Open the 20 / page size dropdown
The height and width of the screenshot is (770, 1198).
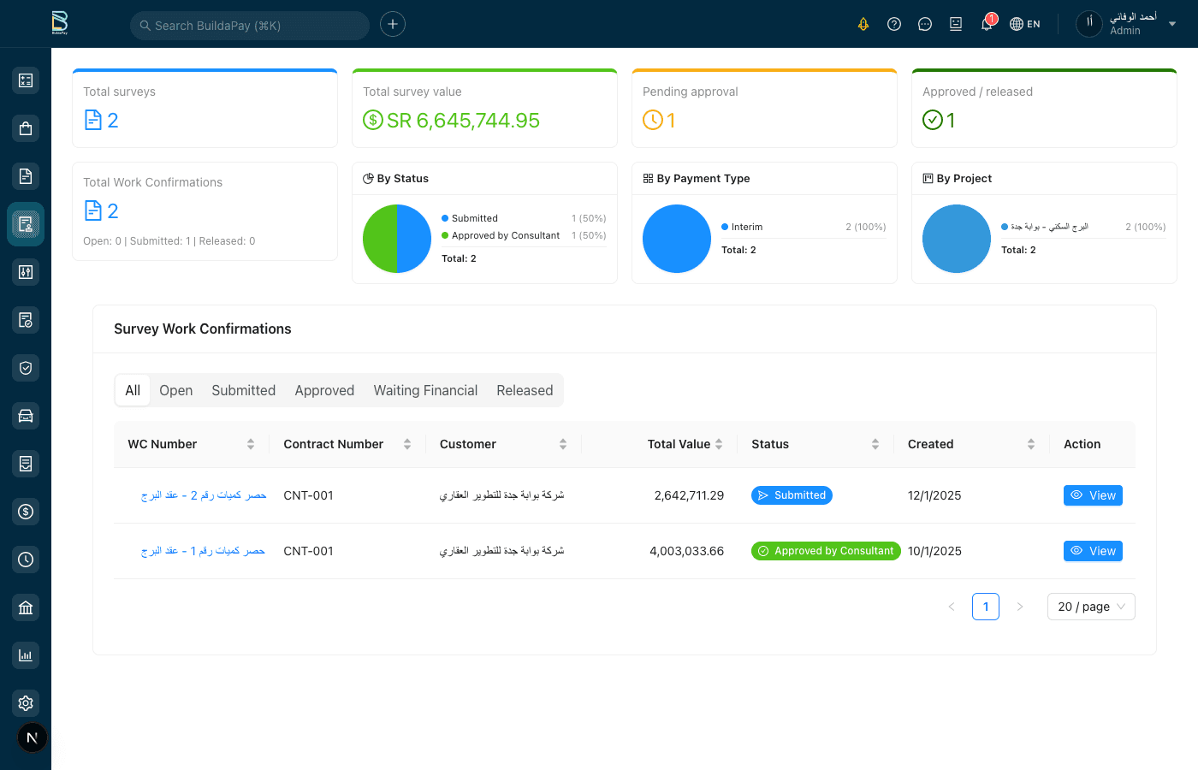(x=1091, y=607)
